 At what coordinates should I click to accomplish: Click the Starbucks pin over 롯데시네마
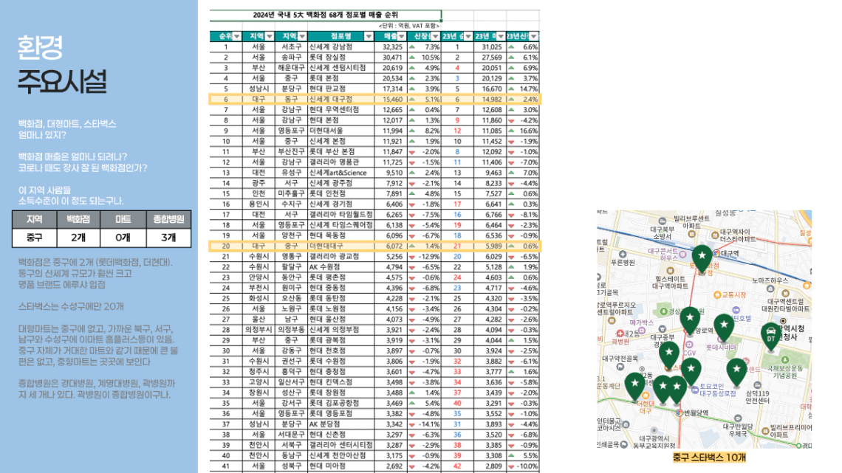pos(724,327)
